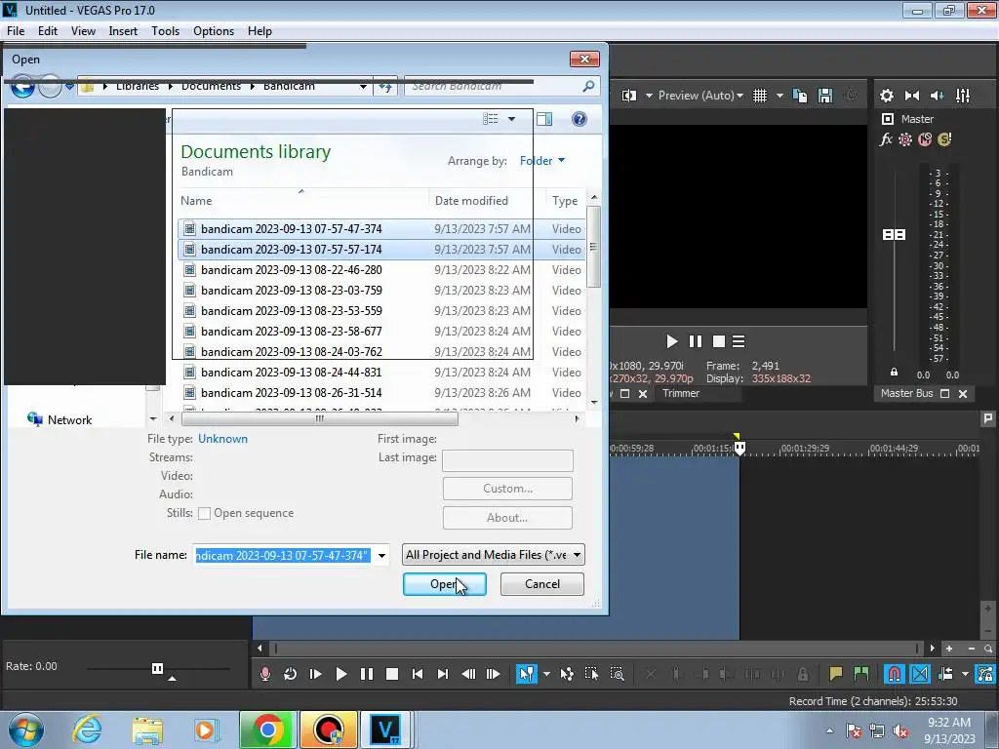Toggle Automatic Crossfades
This screenshot has height=749, width=999.
click(x=919, y=674)
